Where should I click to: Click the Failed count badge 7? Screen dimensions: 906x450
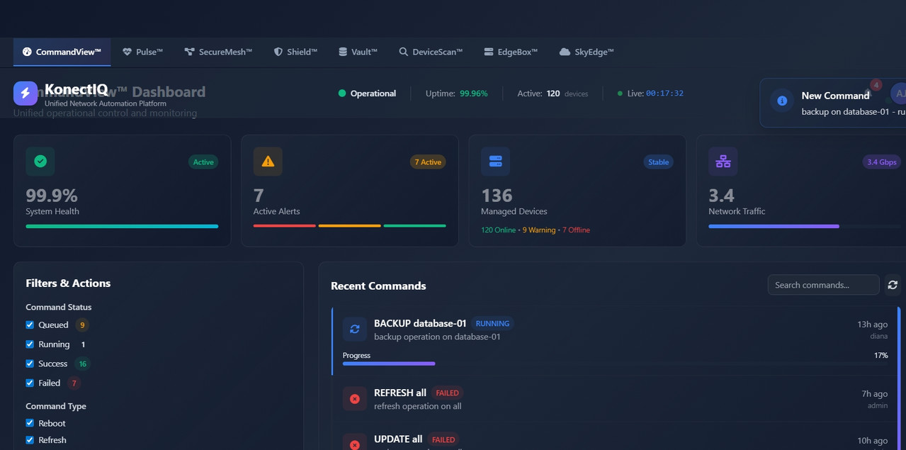(x=74, y=383)
